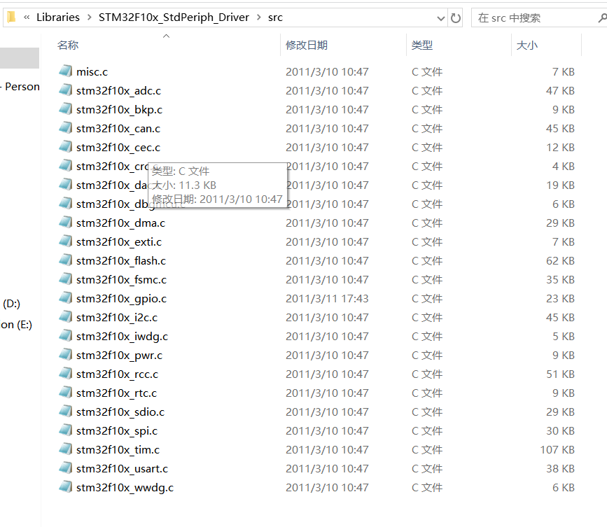Screen dimensions: 607x527
Task: Click the stm32f10x_rcc.c file icon
Action: pos(65,374)
